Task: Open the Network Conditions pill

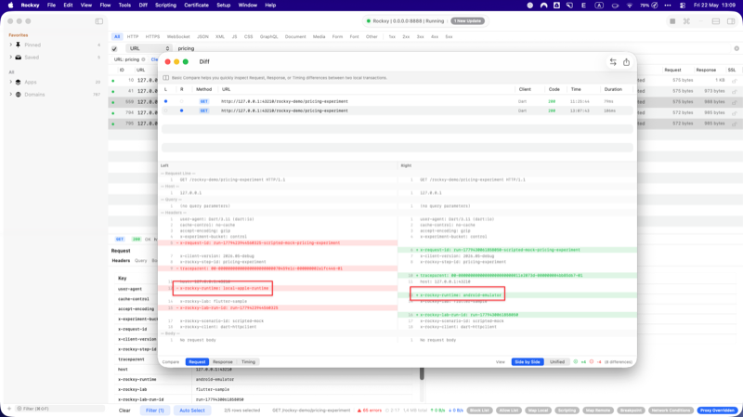Action: (671, 410)
